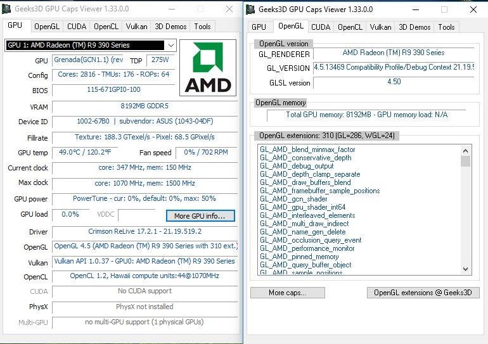This screenshot has width=488, height=344.
Task: Click the TDP 275W field
Action: coord(160,60)
